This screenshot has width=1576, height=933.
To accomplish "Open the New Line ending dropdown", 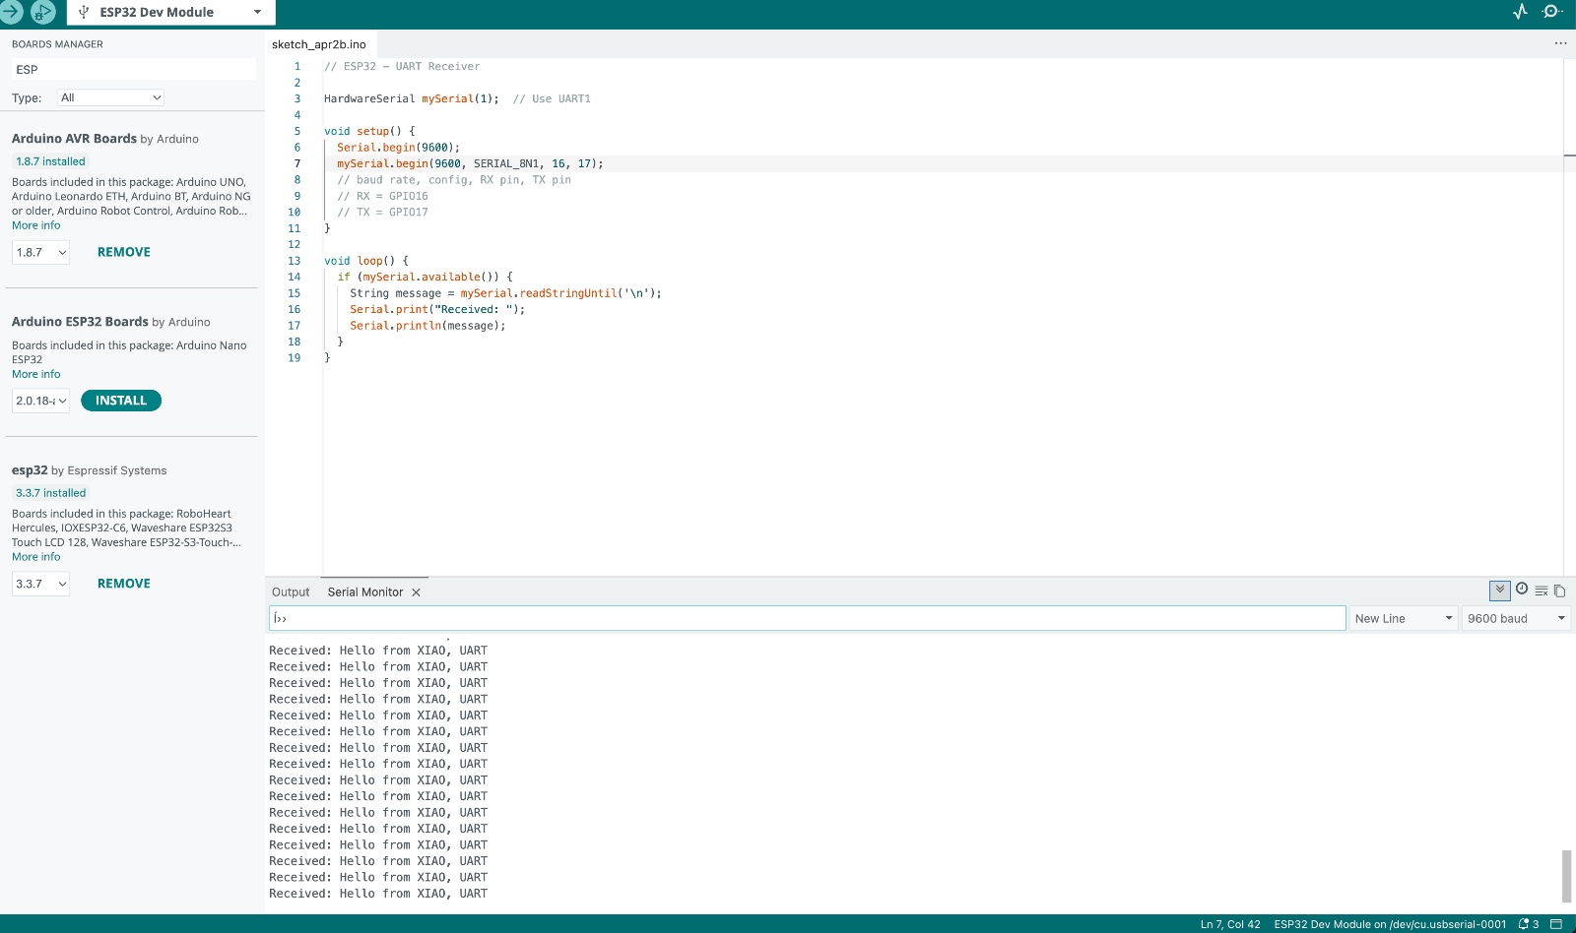I will coord(1403,618).
